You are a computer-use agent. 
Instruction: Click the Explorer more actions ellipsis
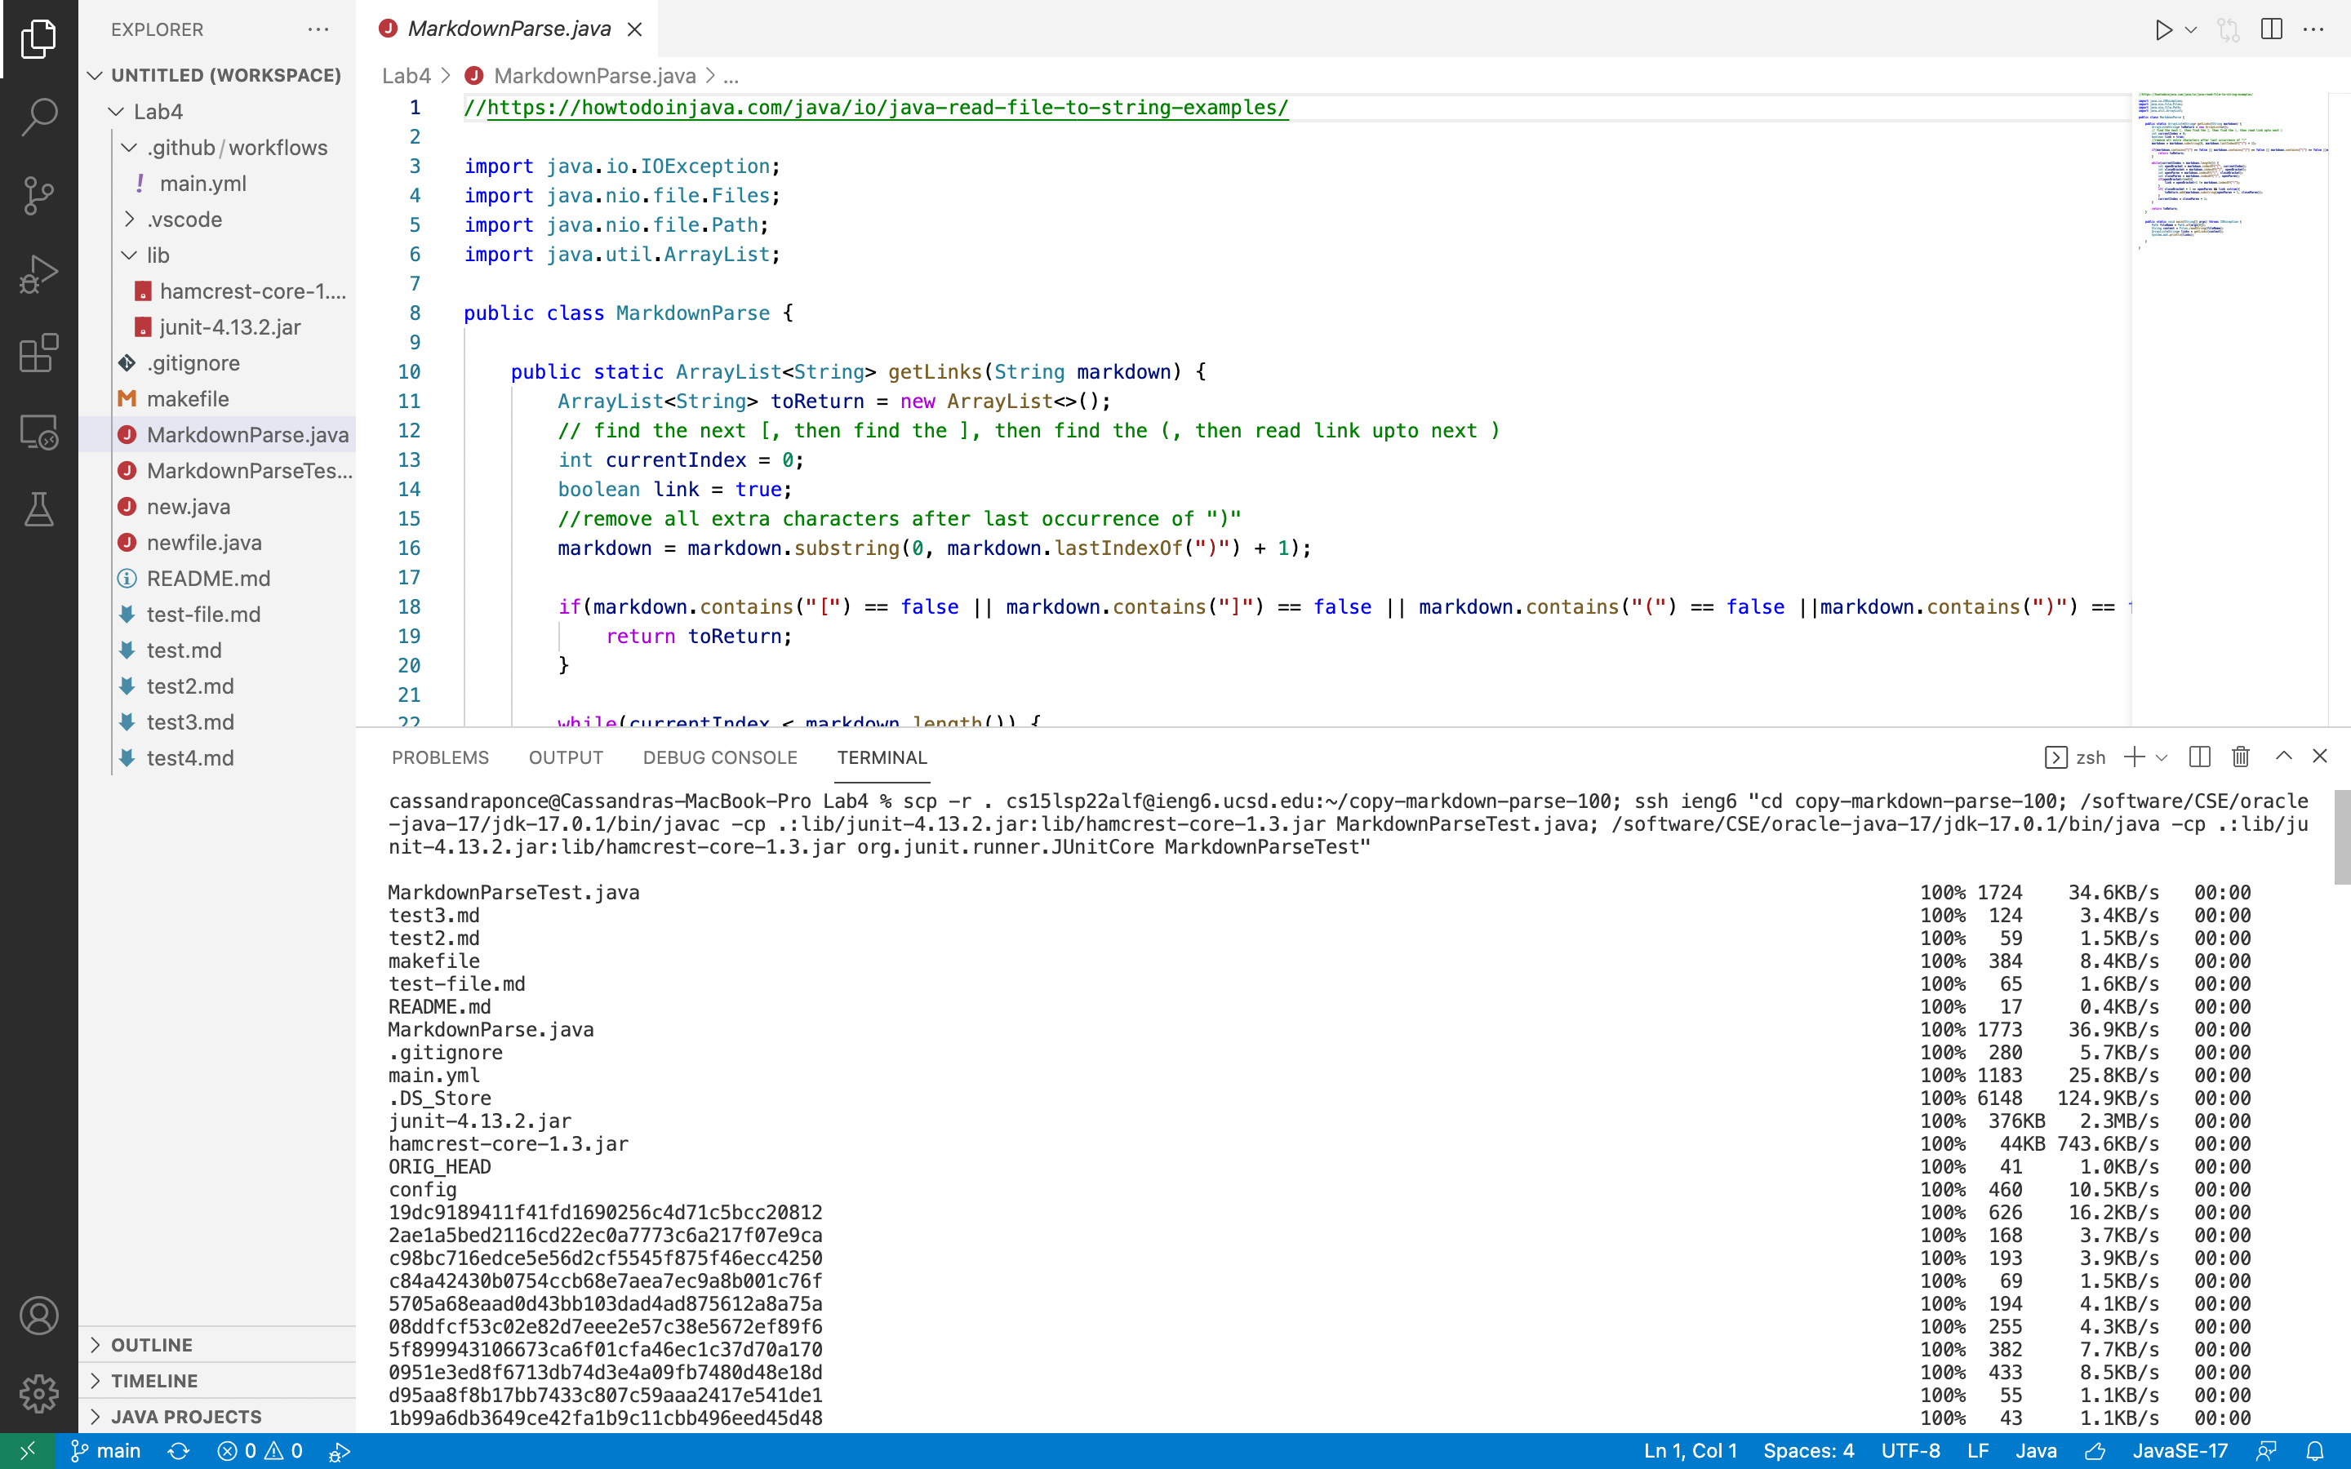(x=318, y=29)
